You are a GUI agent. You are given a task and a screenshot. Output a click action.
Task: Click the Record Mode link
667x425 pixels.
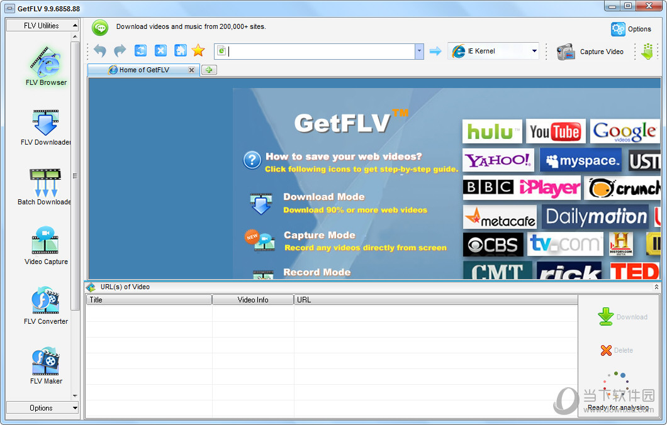(x=317, y=272)
